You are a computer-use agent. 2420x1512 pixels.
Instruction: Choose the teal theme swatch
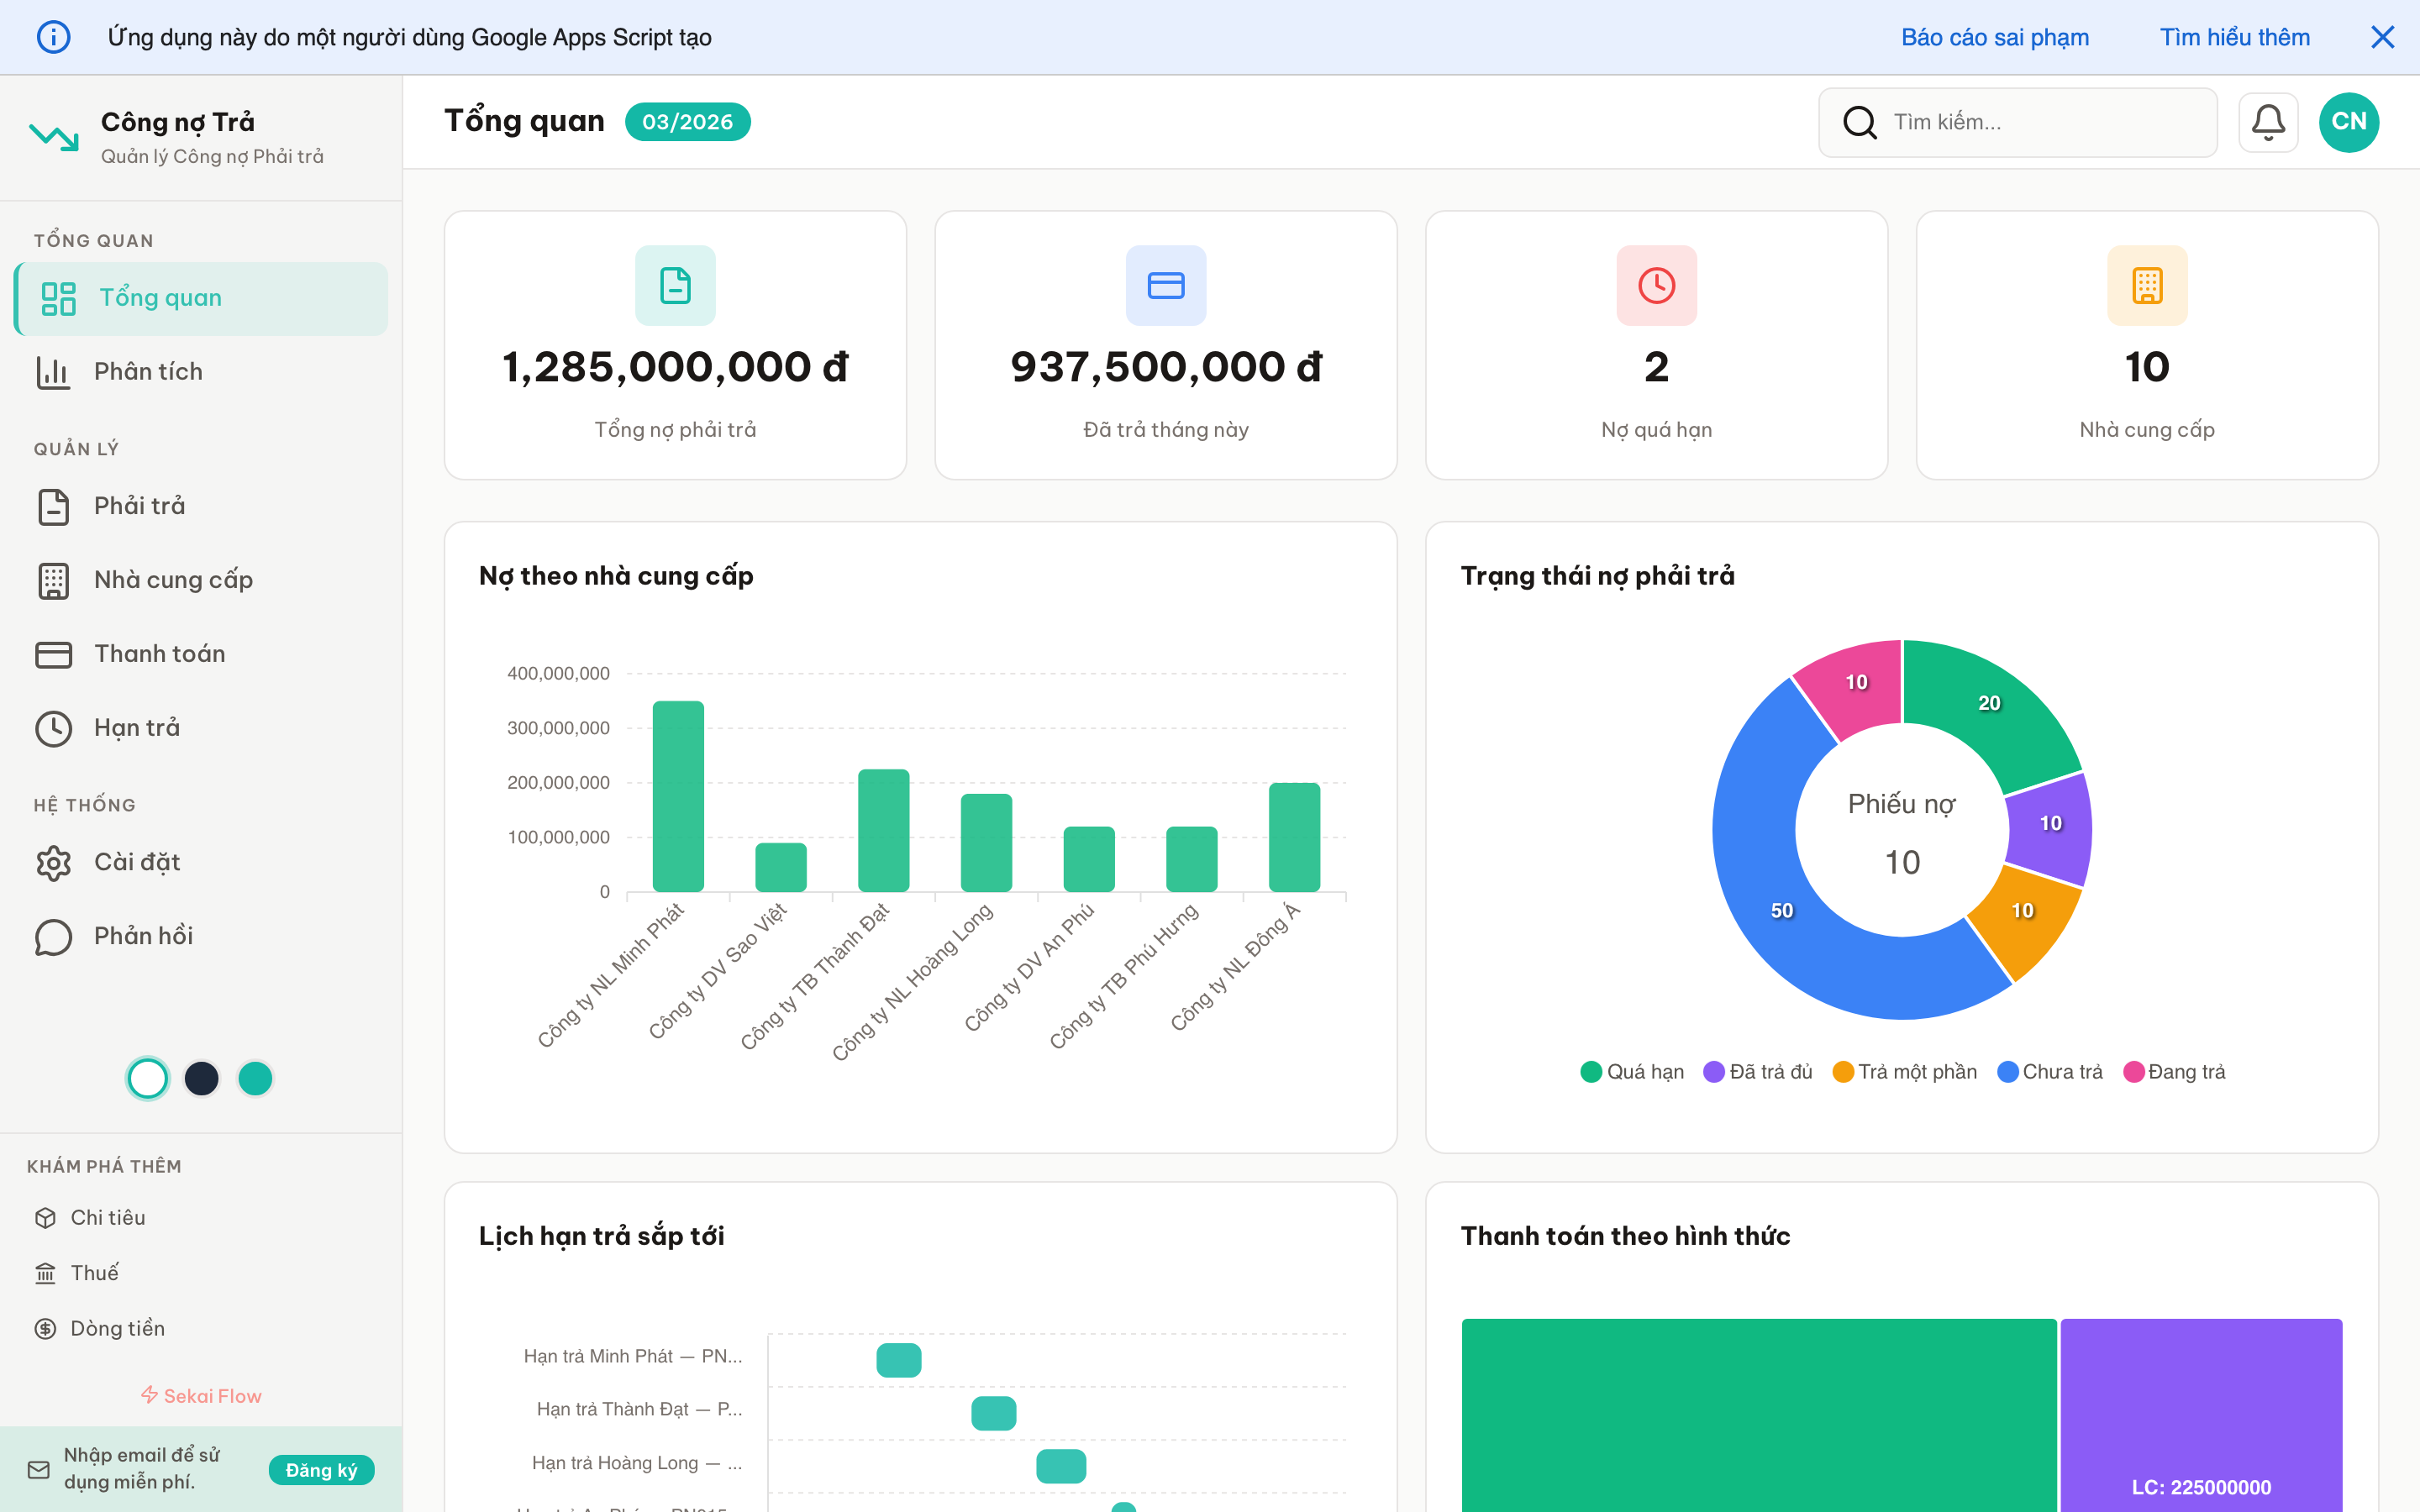click(x=255, y=1078)
